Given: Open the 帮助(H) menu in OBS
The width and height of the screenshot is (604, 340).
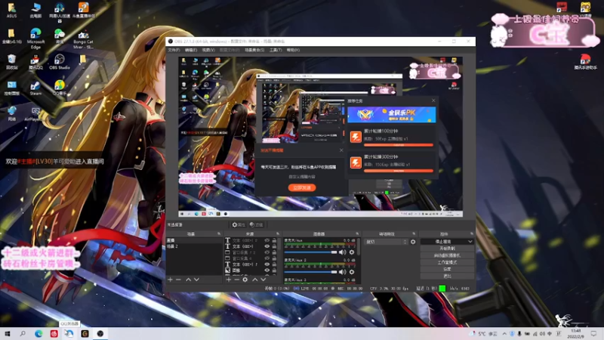Looking at the screenshot, I should [x=293, y=50].
